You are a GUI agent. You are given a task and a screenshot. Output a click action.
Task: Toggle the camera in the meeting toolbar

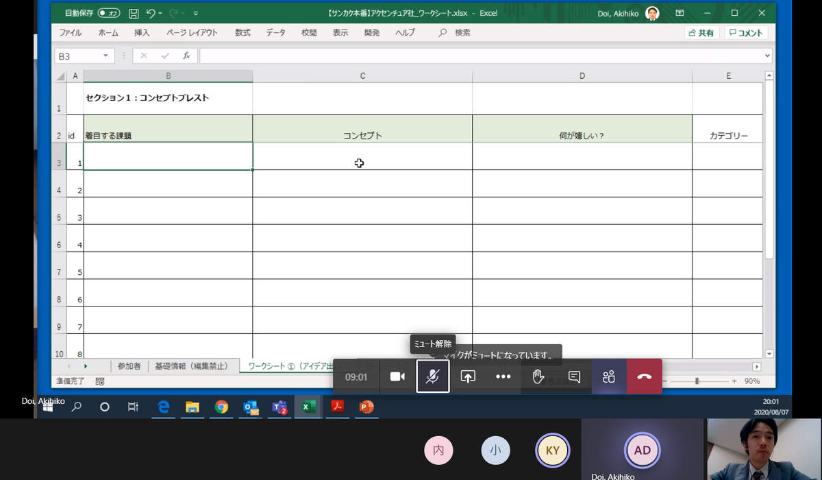(x=397, y=376)
